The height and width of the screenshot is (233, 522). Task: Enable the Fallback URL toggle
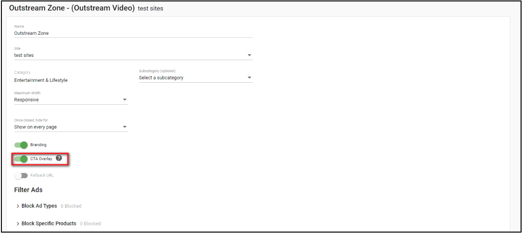pyautogui.click(x=21, y=176)
